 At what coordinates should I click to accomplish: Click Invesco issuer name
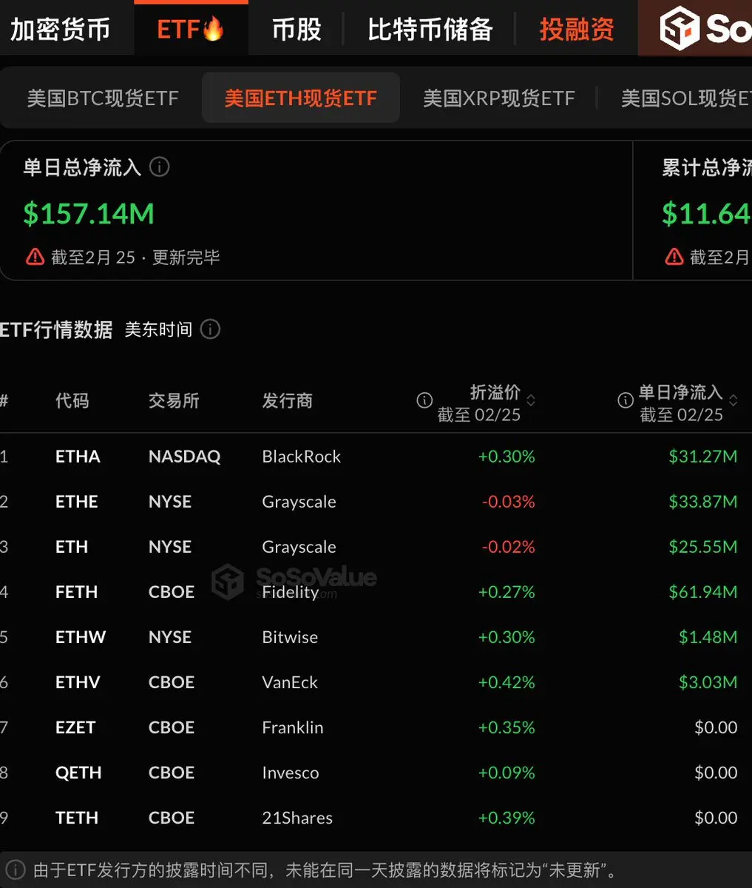pyautogui.click(x=291, y=773)
